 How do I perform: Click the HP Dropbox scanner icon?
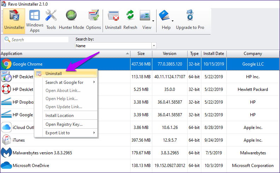coord(6,102)
